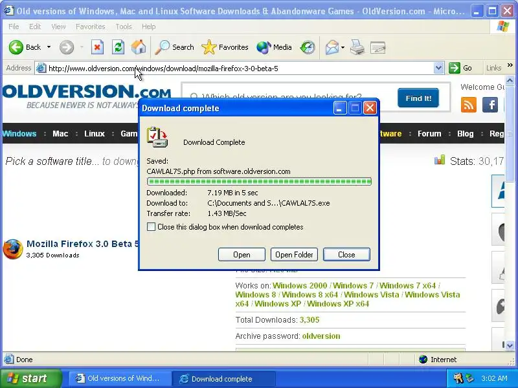Open the Forum navigation item

(x=429, y=134)
